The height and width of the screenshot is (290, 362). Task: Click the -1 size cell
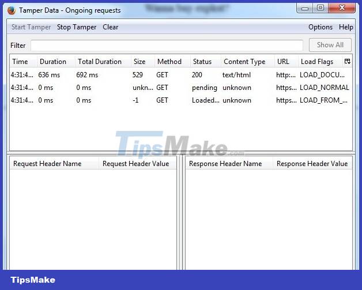[136, 100]
